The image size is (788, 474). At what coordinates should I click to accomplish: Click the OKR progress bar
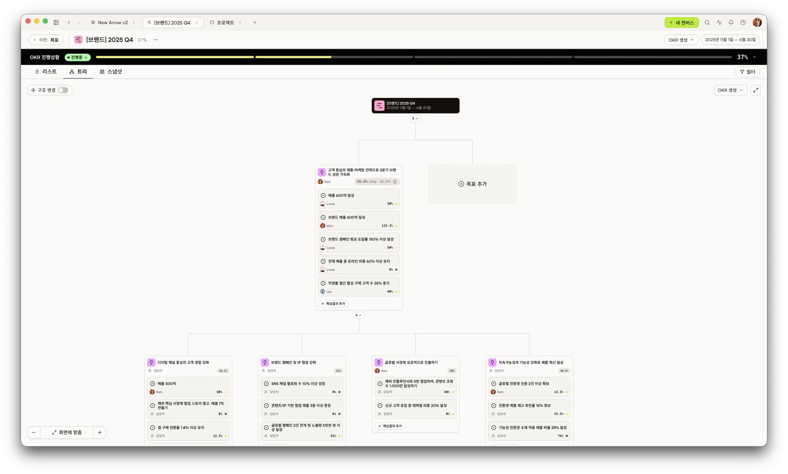point(414,57)
